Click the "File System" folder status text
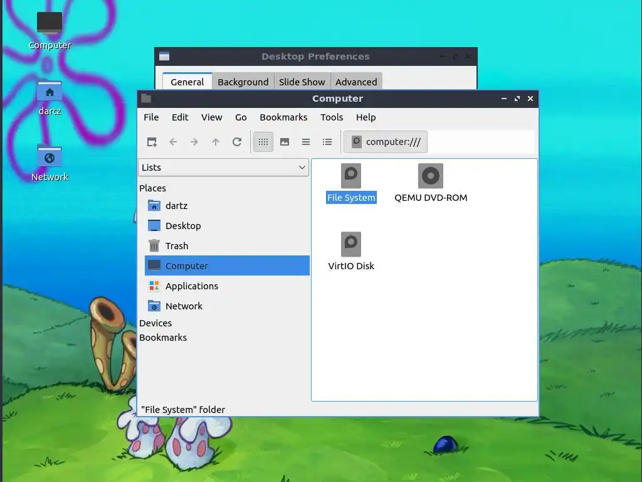The image size is (642, 482). (183, 409)
